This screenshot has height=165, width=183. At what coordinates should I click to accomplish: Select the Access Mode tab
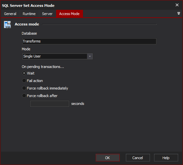click(x=70, y=14)
